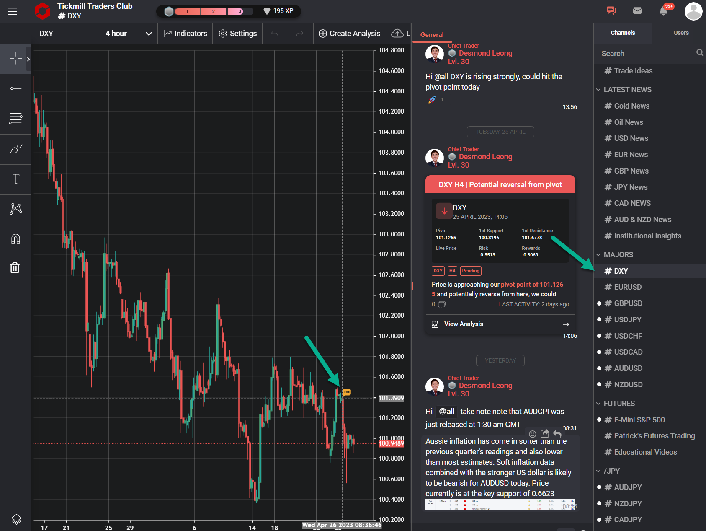Open notifications bell with 99+ badge
The height and width of the screenshot is (531, 706).
coord(664,10)
